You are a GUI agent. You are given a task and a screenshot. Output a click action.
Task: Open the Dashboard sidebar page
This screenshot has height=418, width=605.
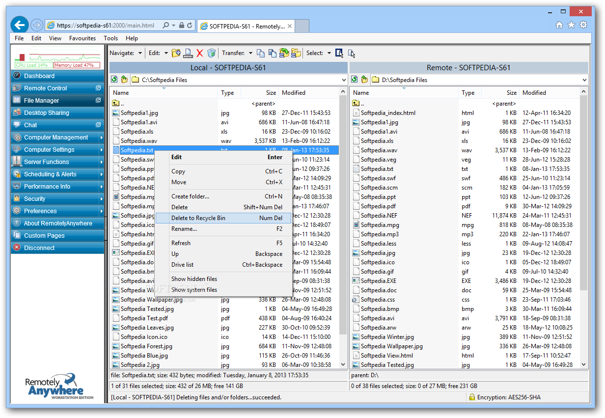point(57,76)
